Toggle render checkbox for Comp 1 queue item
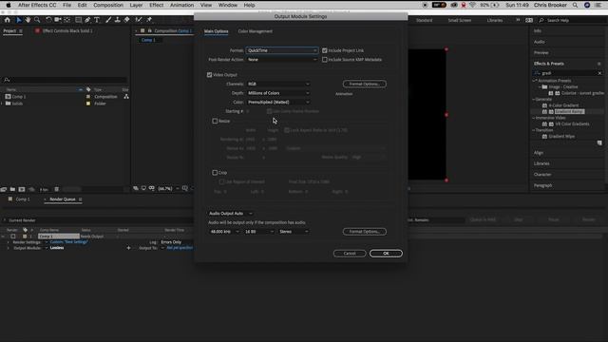 13,237
